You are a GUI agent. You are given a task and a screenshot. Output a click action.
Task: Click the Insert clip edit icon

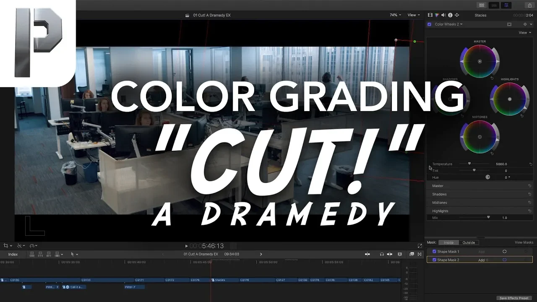pos(41,254)
